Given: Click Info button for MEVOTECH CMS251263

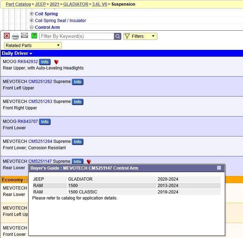Looking at the screenshot, I should pos(77,102).
